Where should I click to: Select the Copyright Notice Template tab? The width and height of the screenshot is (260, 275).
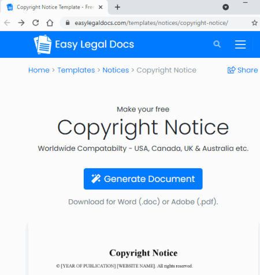54,8
